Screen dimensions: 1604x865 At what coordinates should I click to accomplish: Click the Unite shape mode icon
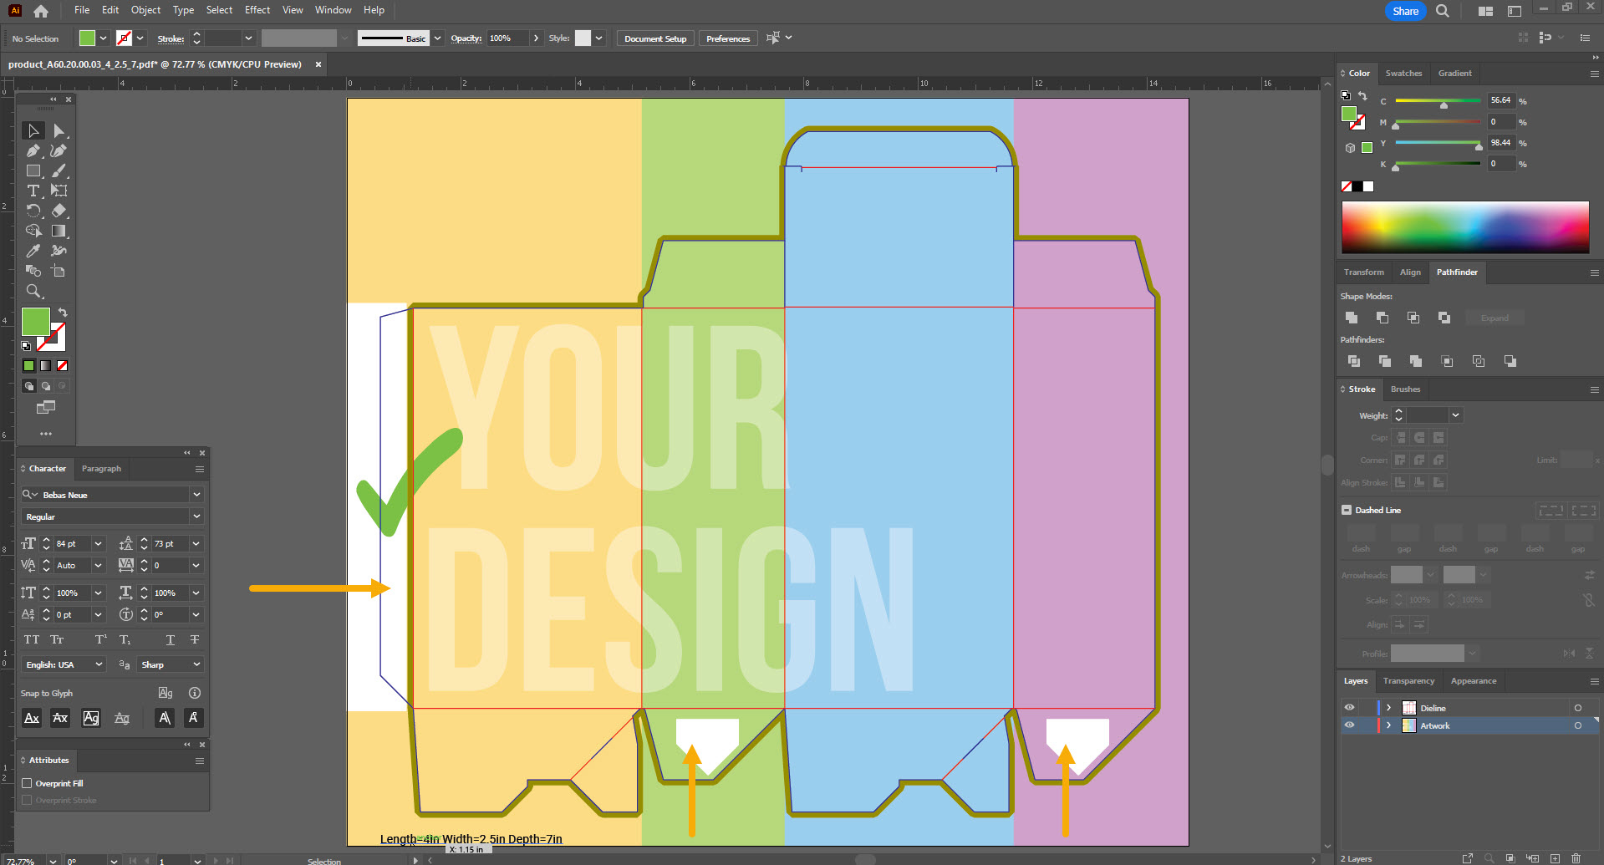point(1352,318)
